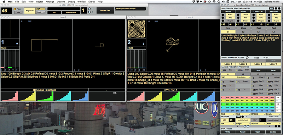The height and width of the screenshot is (135, 283).
Task: Select the Lissajous pattern thumbnail in LaserB
Action: [x=136, y=29]
